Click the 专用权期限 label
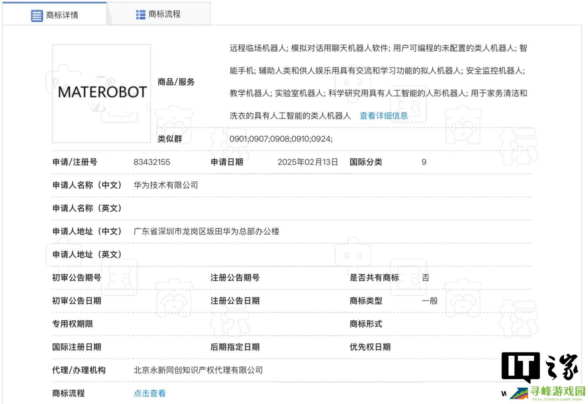The width and height of the screenshot is (588, 404). pyautogui.click(x=72, y=324)
